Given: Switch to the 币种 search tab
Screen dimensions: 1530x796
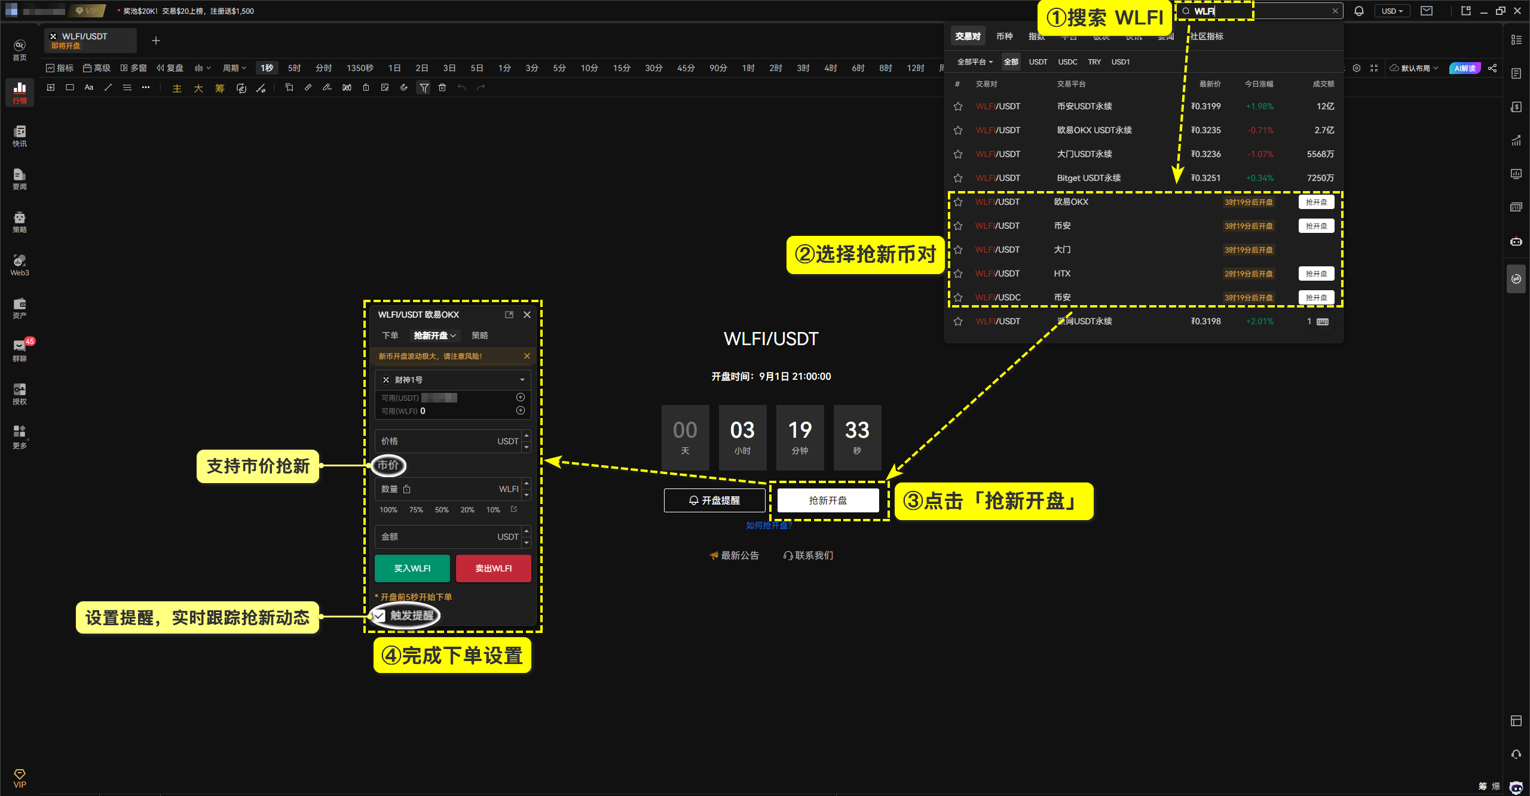Looking at the screenshot, I should coord(1004,36).
